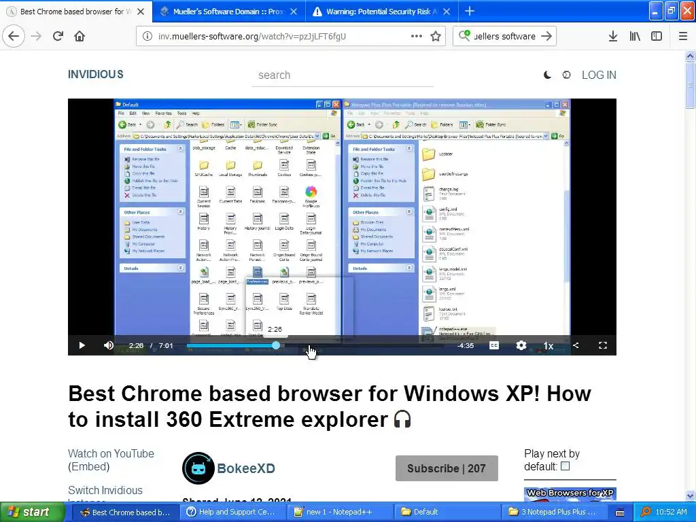696x522 pixels.
Task: Open Invidious preferences gear icon
Action: 566,75
